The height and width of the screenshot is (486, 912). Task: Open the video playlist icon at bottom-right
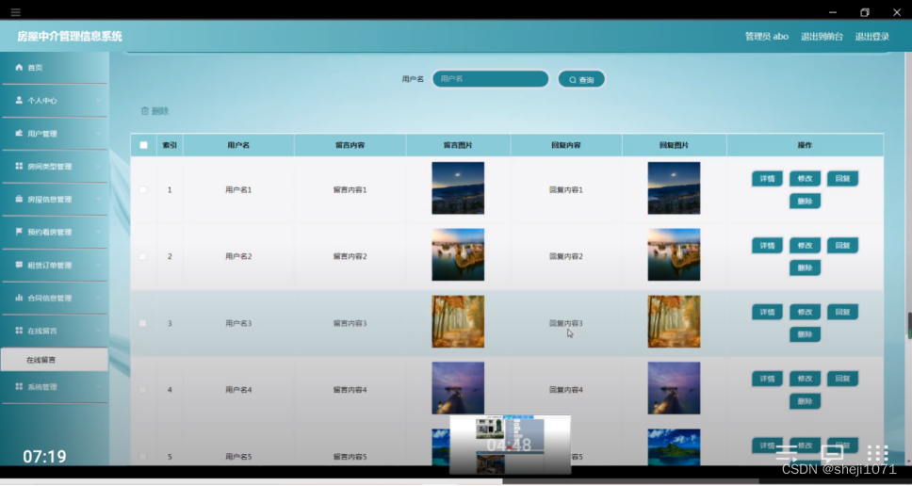[x=786, y=453]
